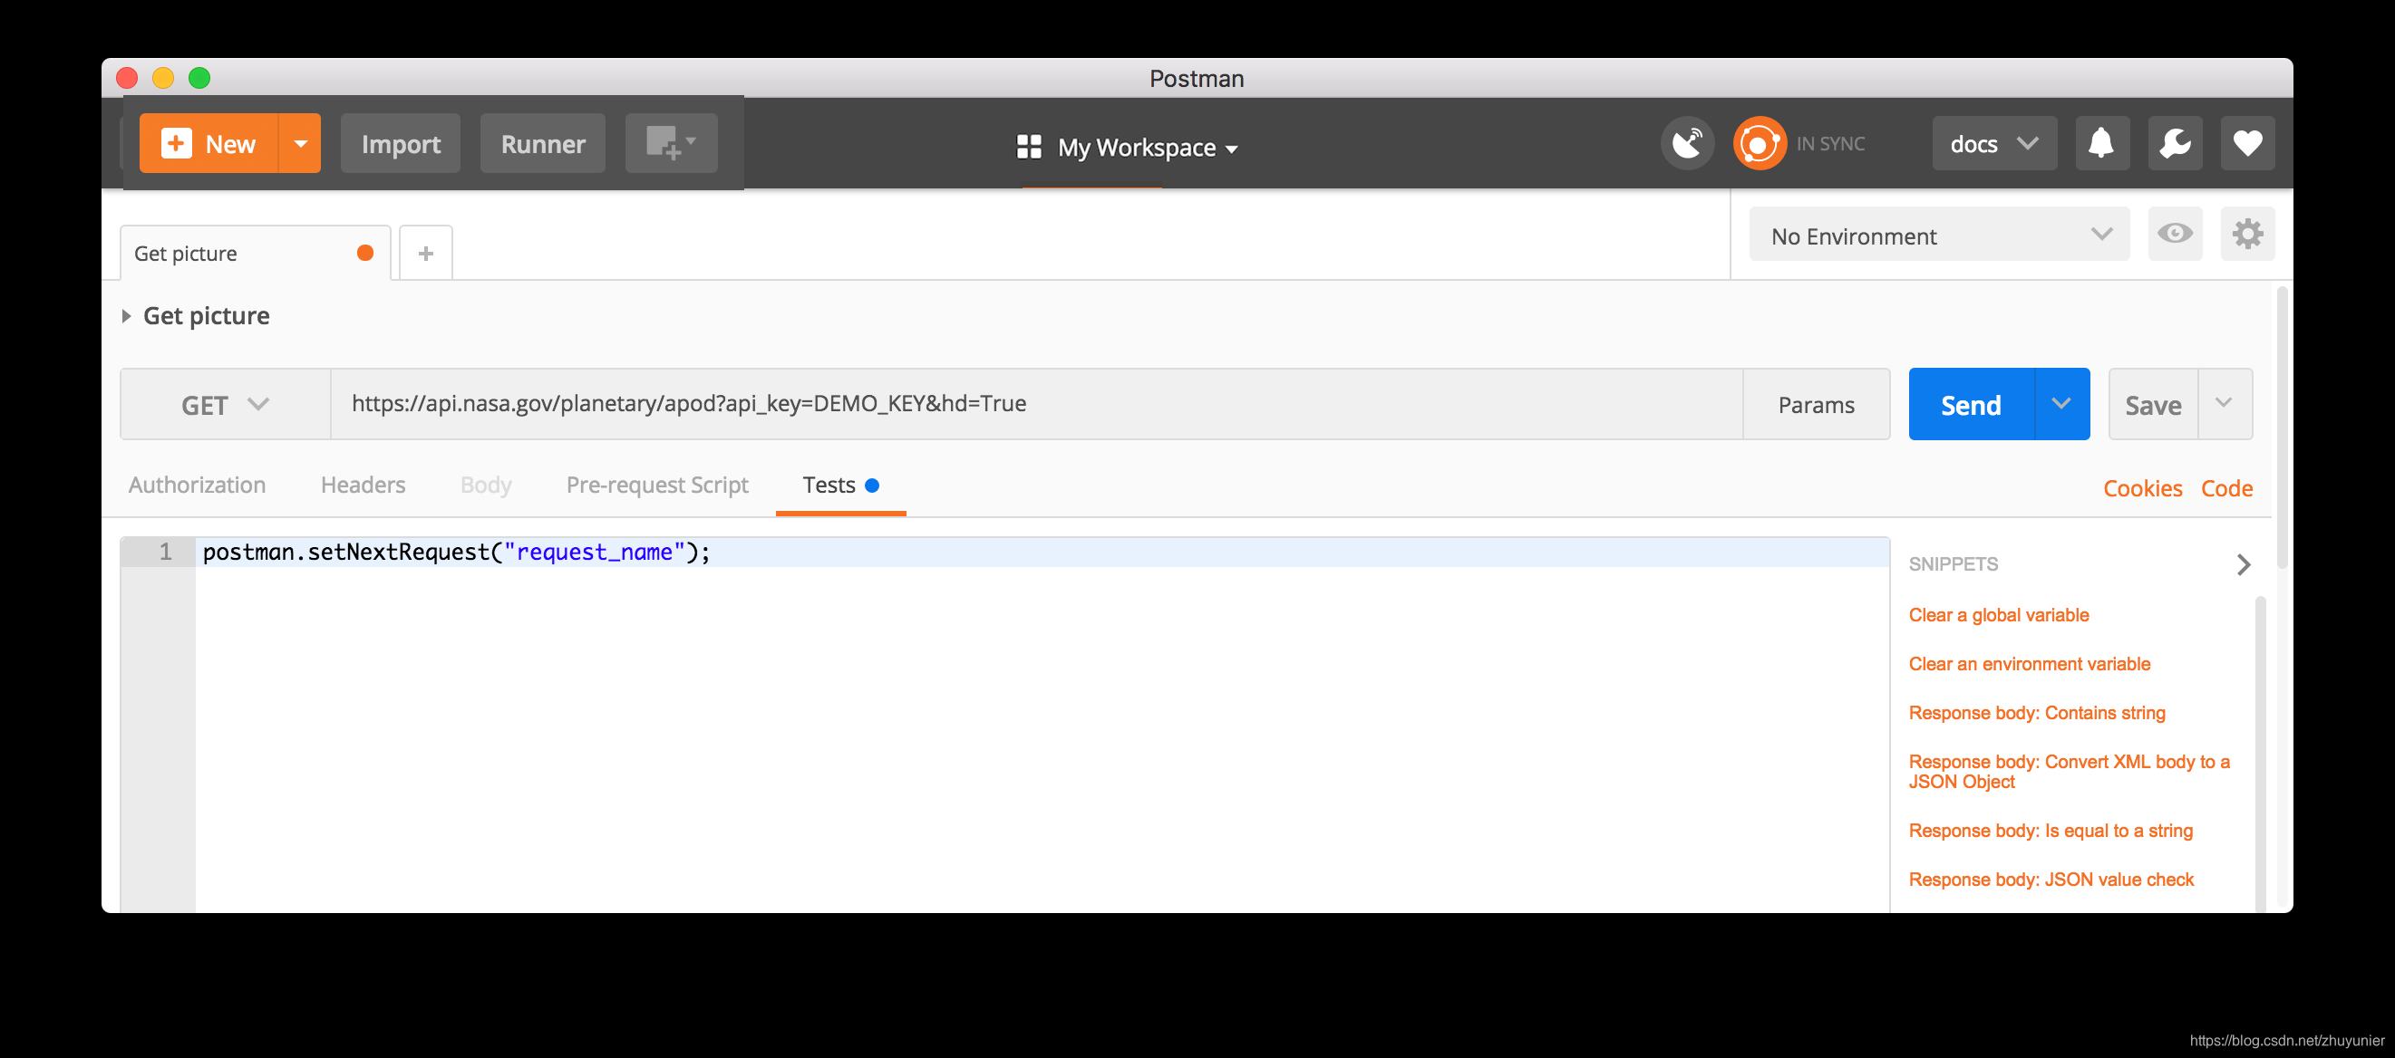Open Manage Environments gear icon
The height and width of the screenshot is (1058, 2395).
click(2247, 234)
